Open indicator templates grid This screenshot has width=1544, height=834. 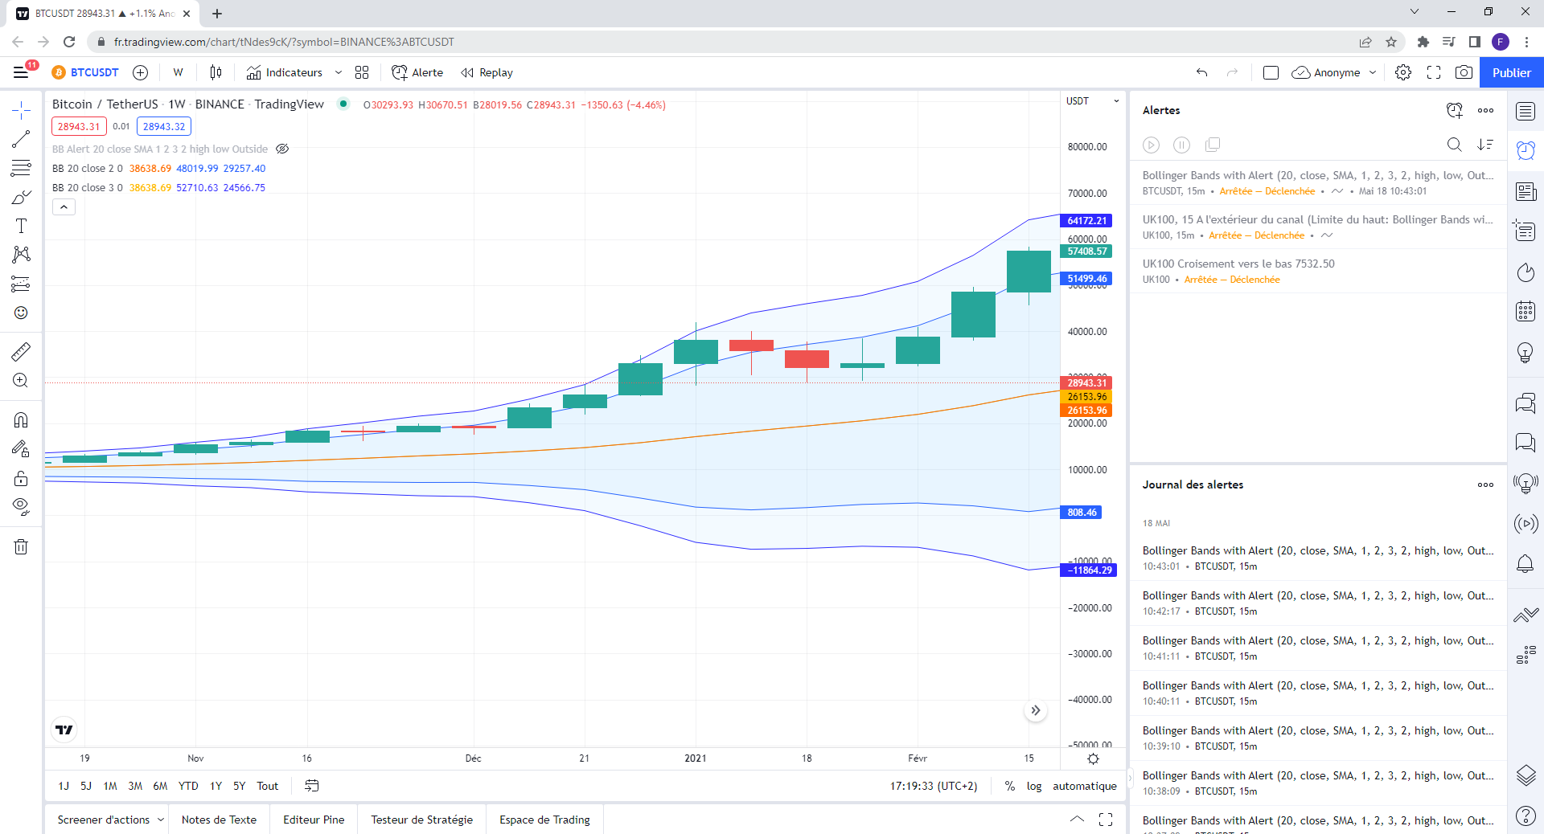pos(362,72)
